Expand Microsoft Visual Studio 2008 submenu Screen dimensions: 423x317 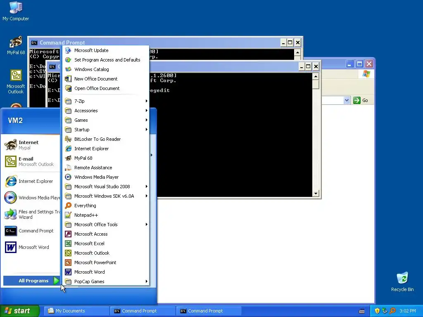(106, 187)
